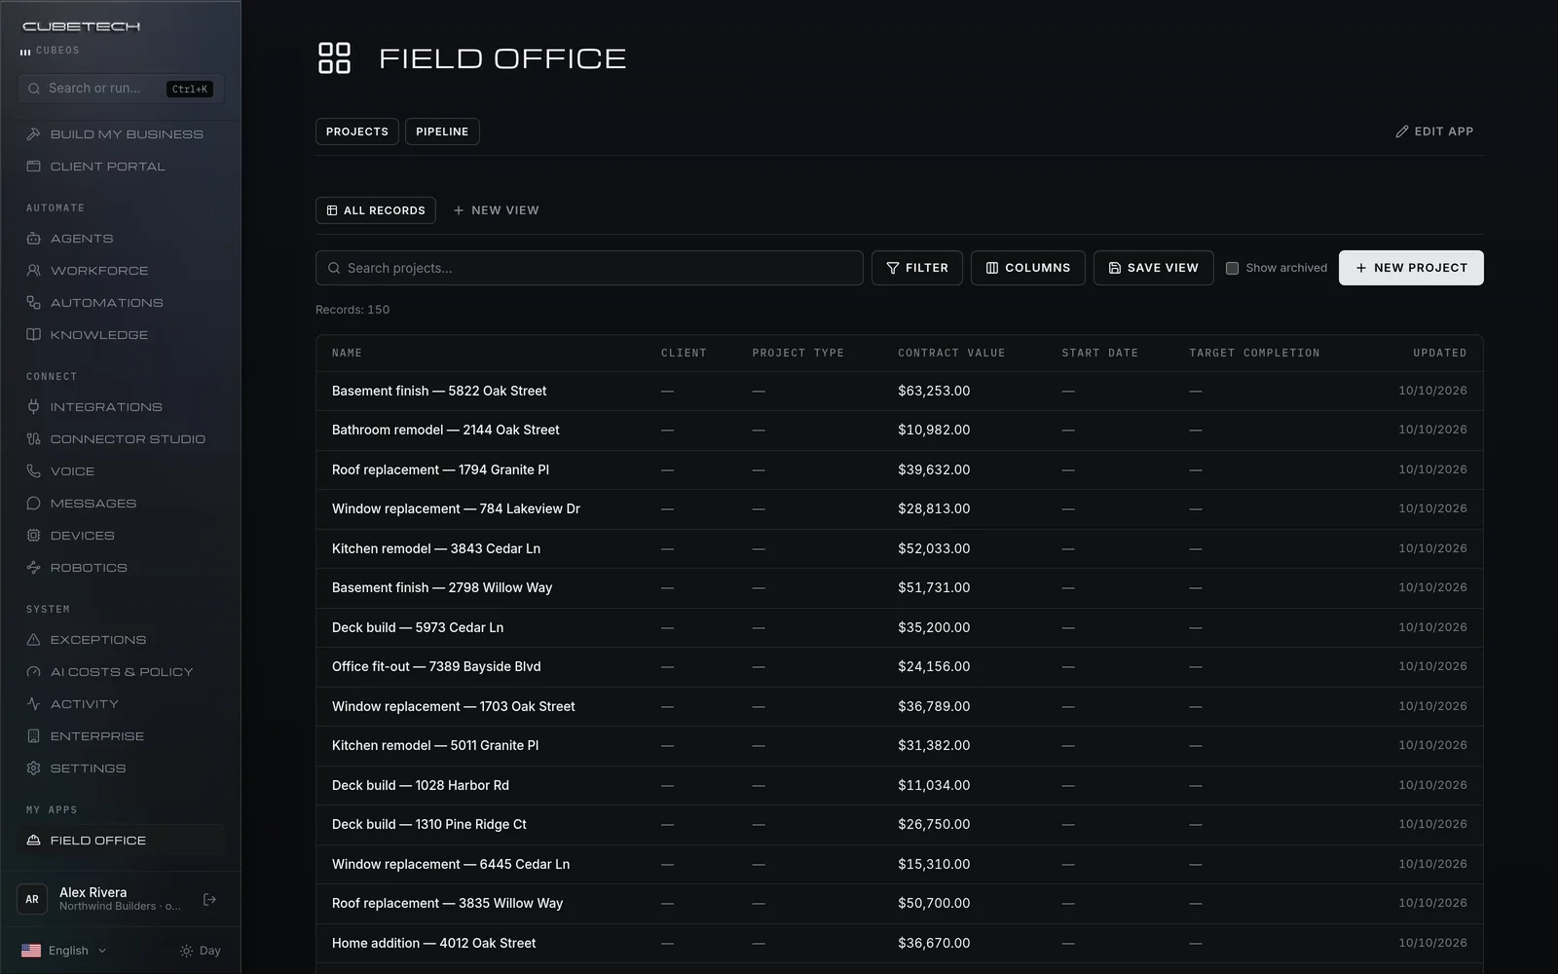The width and height of the screenshot is (1558, 974).
Task: Toggle Day theme mode
Action: pos(200,951)
